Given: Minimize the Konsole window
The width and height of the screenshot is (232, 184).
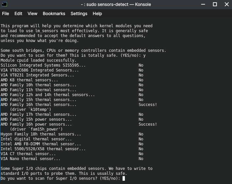Looking at the screenshot, I should click(x=203, y=4).
